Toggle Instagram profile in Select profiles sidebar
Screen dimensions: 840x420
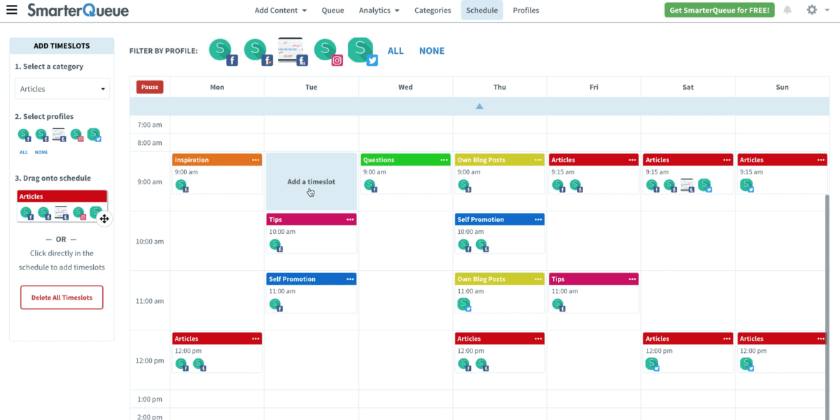click(78, 135)
